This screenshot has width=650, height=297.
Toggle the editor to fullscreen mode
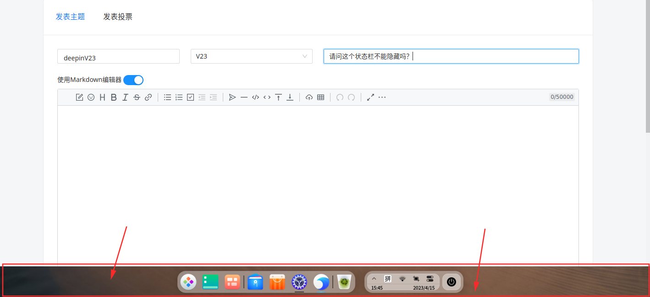pyautogui.click(x=370, y=97)
